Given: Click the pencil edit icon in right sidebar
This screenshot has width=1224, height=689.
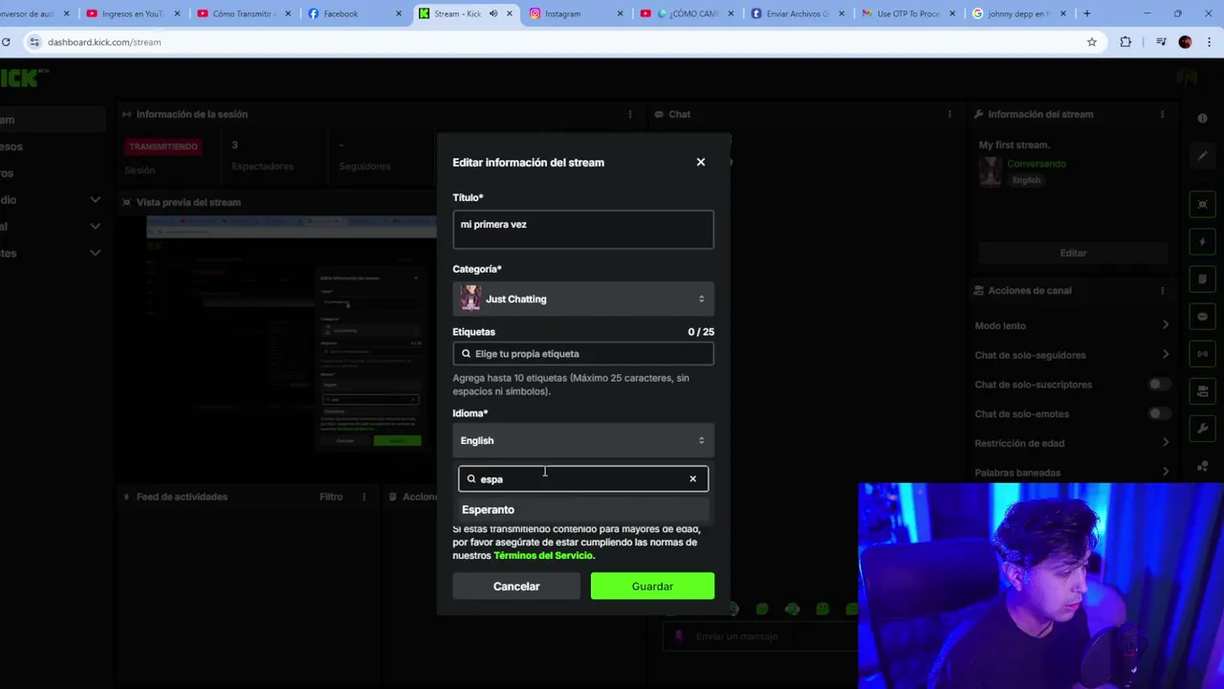Looking at the screenshot, I should 1203,156.
